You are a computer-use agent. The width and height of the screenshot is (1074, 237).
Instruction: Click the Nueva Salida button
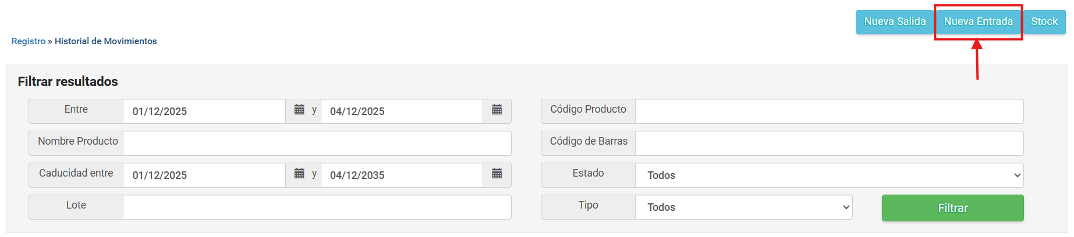[894, 22]
